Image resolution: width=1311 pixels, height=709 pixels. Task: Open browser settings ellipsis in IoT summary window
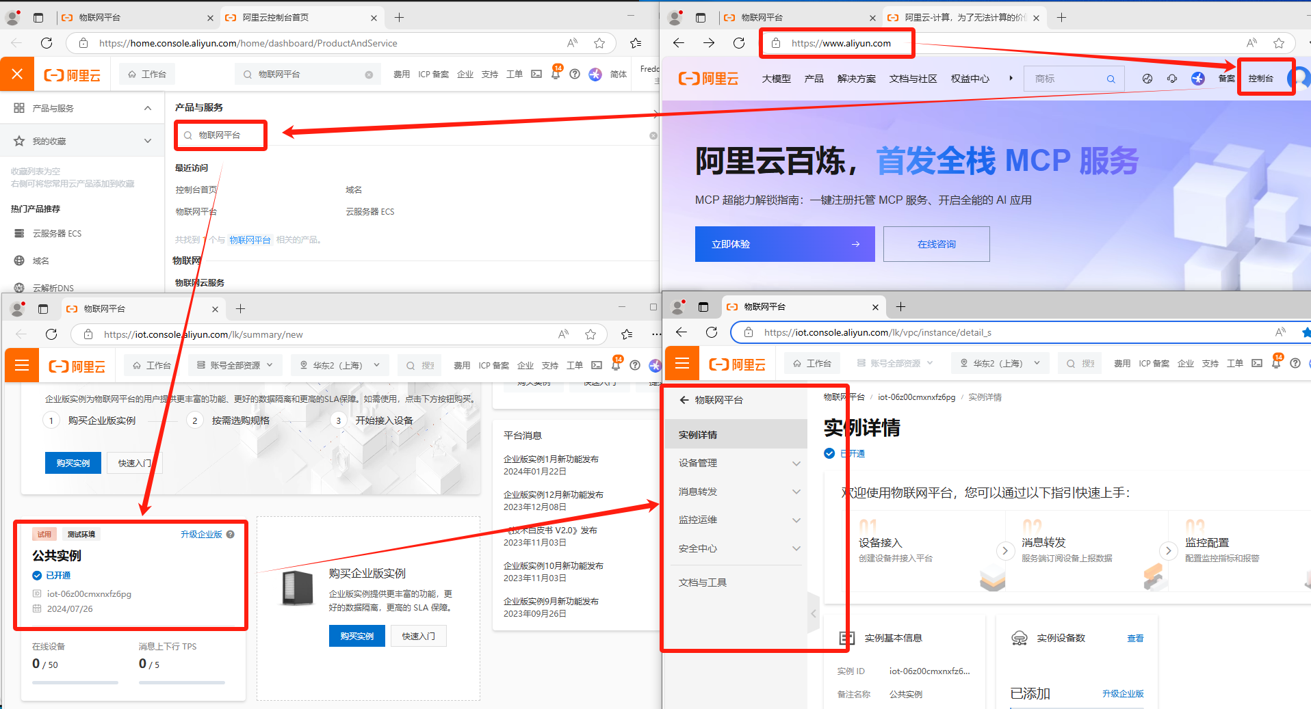click(x=656, y=334)
